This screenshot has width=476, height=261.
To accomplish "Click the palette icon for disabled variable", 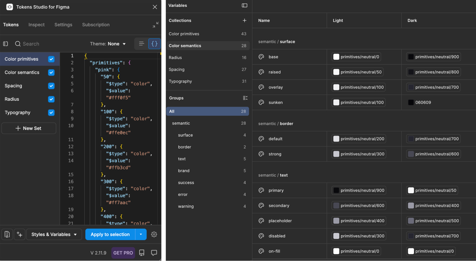I will pos(261,236).
